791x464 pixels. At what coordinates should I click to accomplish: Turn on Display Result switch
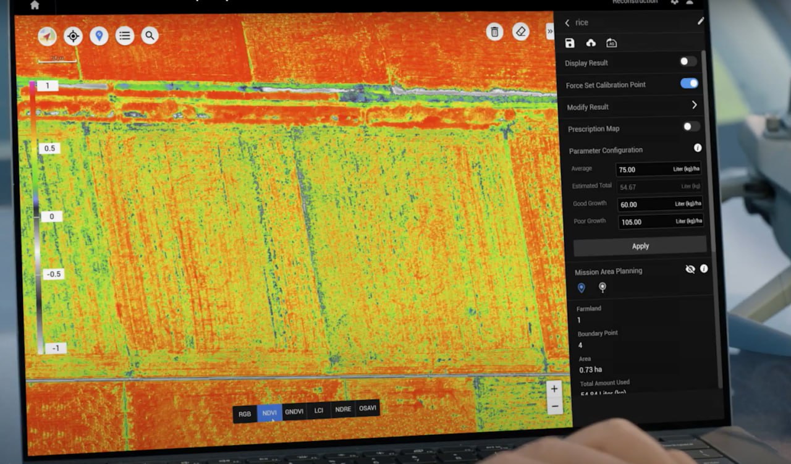pos(688,61)
